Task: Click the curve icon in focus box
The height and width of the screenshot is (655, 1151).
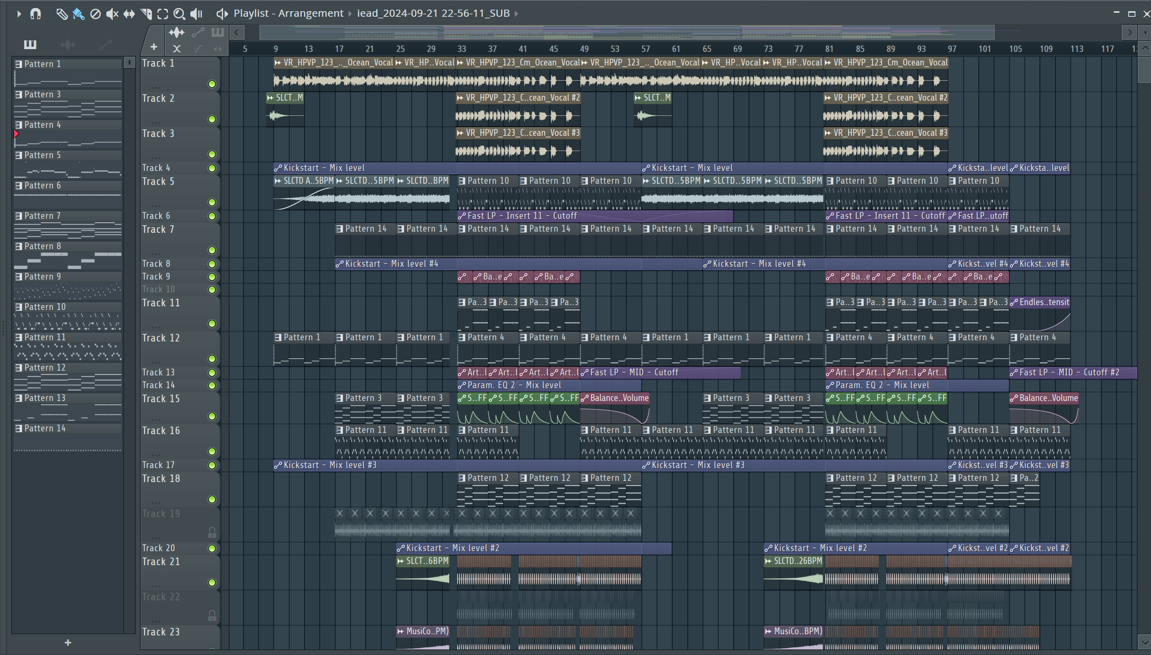Action: 197,49
